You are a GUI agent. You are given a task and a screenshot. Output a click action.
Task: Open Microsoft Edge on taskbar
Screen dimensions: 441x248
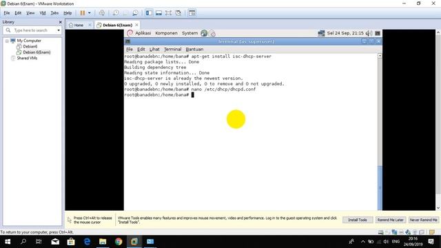pos(87,242)
